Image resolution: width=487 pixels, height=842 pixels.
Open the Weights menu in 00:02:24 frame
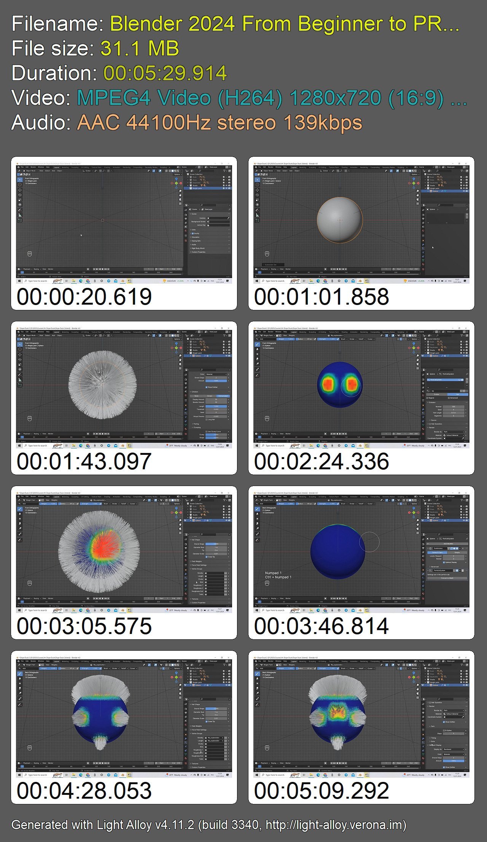[x=292, y=335]
